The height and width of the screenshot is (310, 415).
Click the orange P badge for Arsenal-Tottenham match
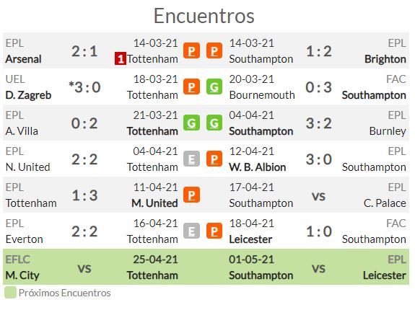pyautogui.click(x=191, y=50)
